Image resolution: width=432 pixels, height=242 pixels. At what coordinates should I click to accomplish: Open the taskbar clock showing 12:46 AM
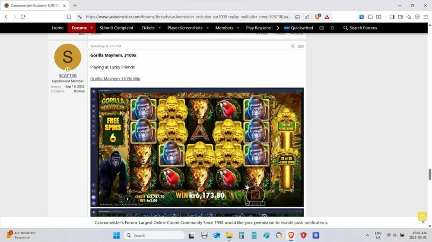tap(418, 235)
